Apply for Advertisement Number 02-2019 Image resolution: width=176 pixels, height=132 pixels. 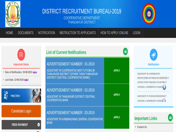click(x=117, y=95)
